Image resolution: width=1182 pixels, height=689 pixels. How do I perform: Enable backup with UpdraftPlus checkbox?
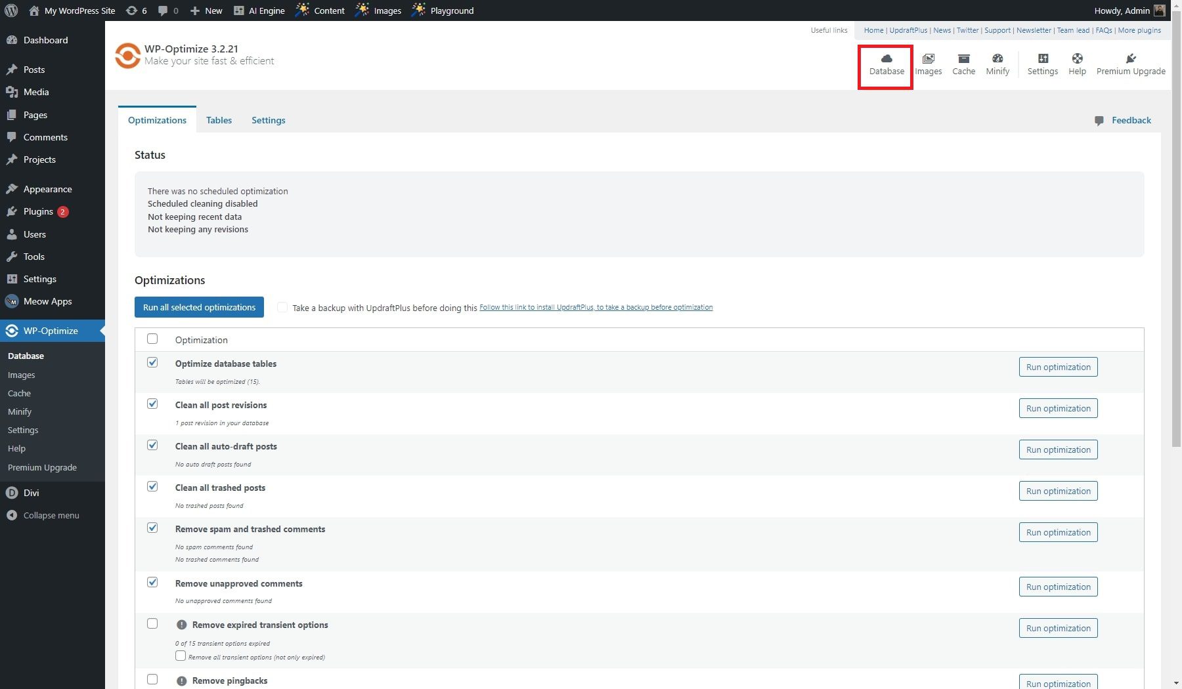click(x=282, y=306)
